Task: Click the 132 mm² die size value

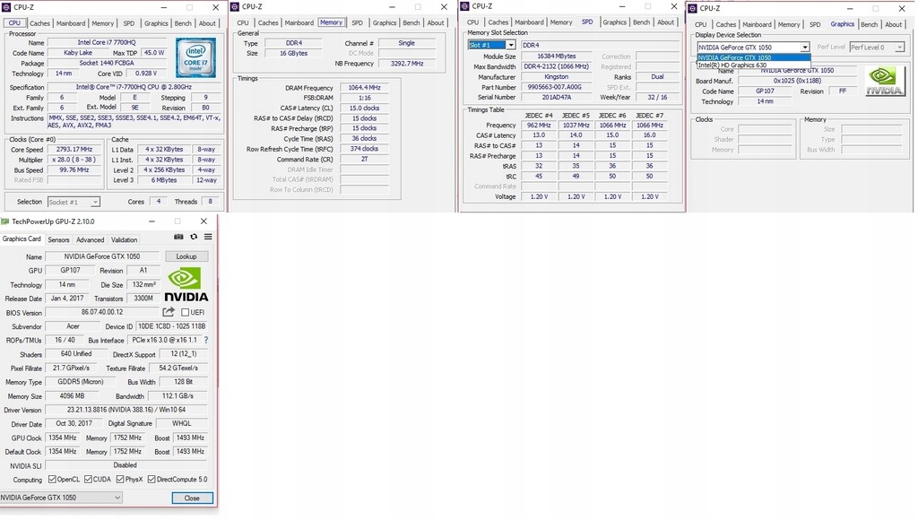Action: tap(143, 284)
